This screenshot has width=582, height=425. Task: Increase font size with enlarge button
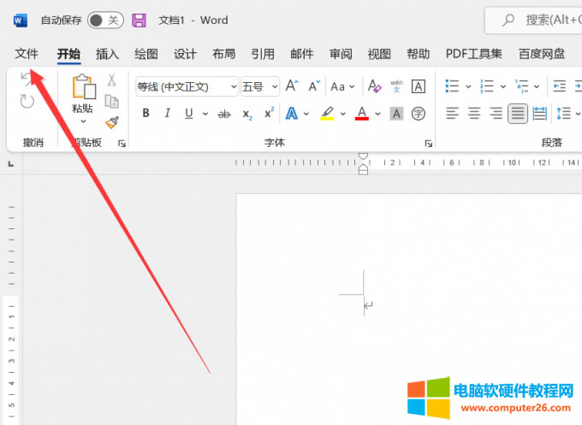(292, 86)
